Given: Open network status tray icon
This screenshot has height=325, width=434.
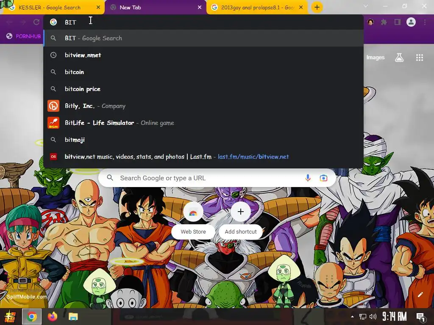Looking at the screenshot, I should tap(363, 317).
